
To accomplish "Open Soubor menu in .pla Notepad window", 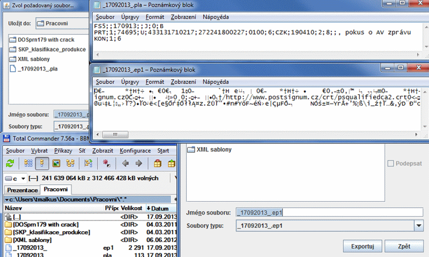I will pos(105,17).
